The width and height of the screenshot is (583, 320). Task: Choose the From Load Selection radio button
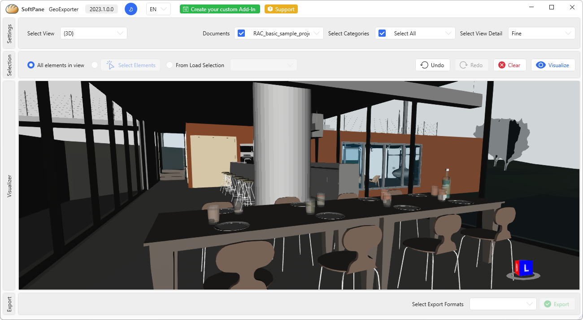click(170, 65)
